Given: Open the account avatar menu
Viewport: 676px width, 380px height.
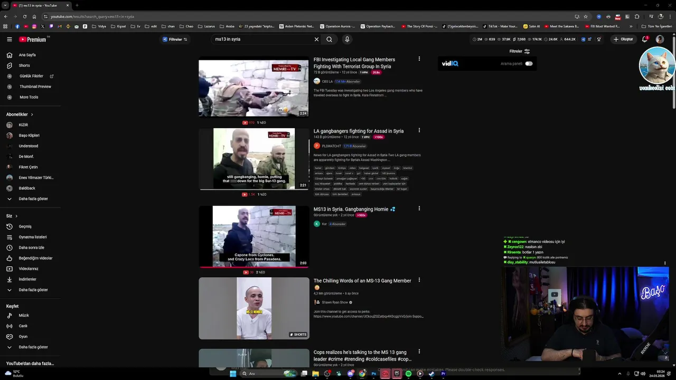Looking at the screenshot, I should 660,39.
